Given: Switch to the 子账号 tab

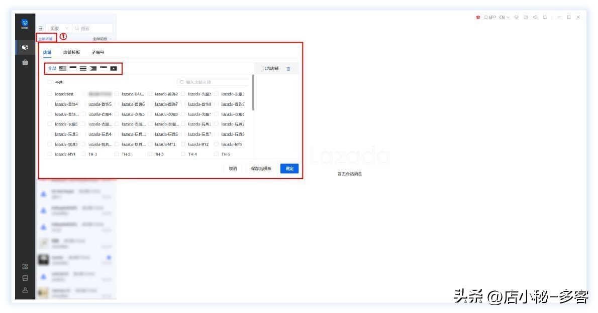Looking at the screenshot, I should (97, 53).
